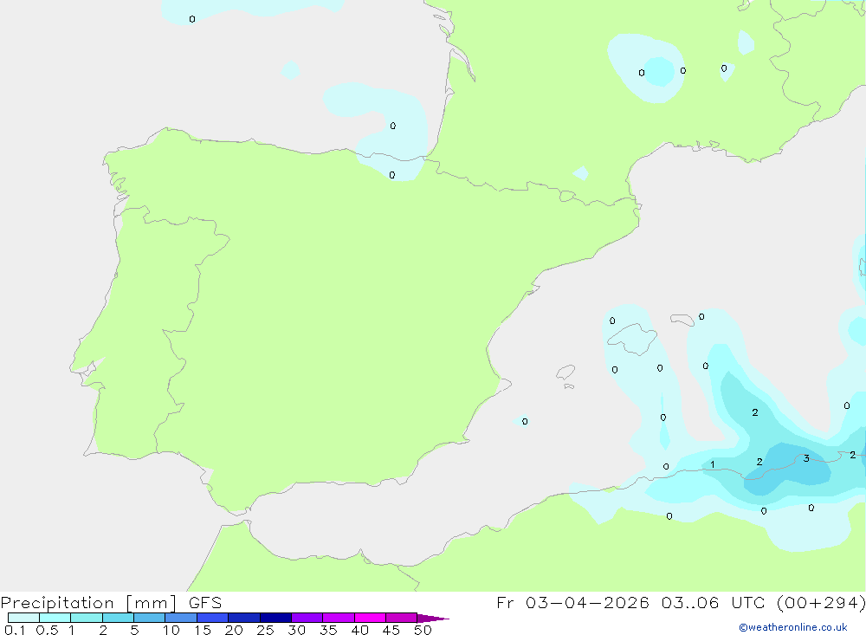Click the 35–40 mm violet legend swatch
The width and height of the screenshot is (866, 635).
click(339, 618)
